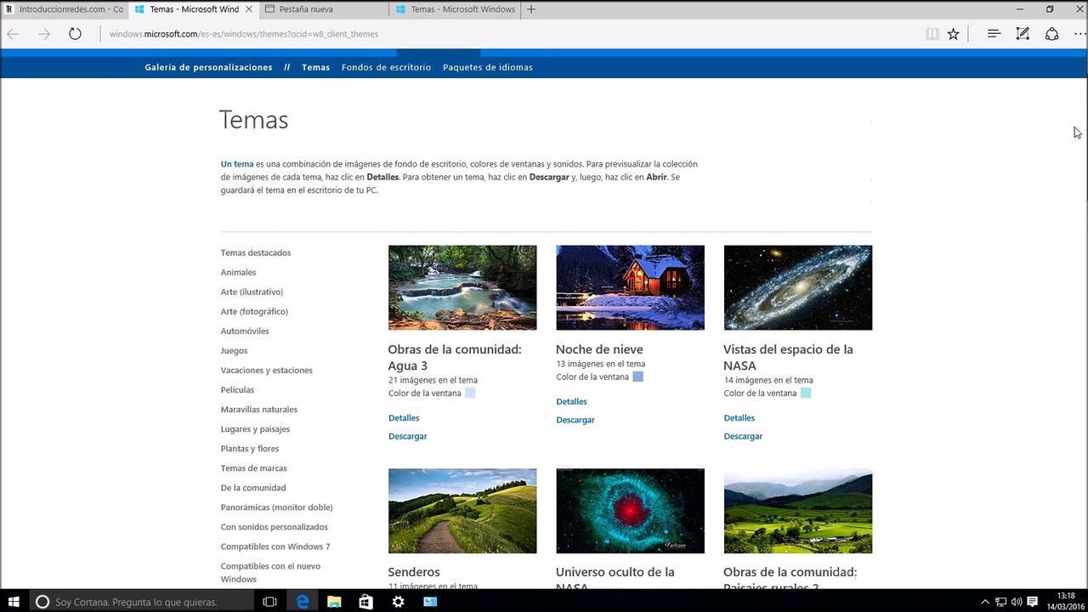Open the Action Center notification icon
Viewport: 1088px width, 612px height.
coord(1032,602)
